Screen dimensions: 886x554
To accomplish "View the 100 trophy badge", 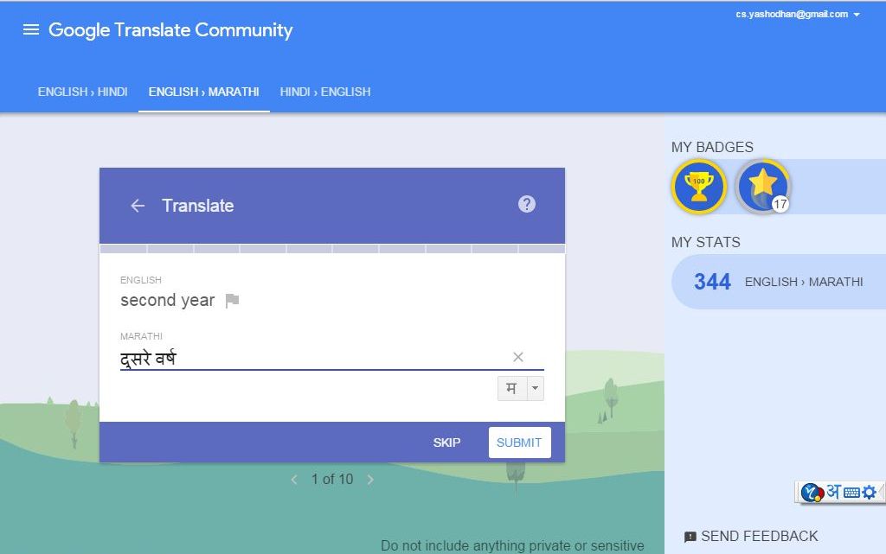I will (699, 187).
